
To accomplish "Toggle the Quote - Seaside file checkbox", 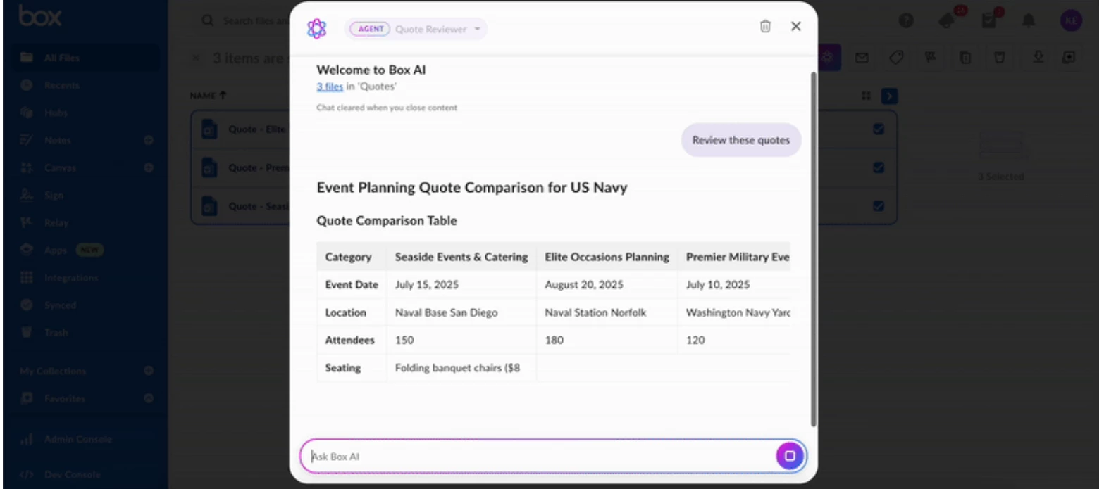I will coord(878,205).
